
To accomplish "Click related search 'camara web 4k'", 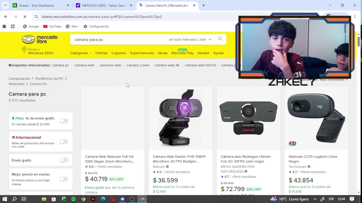I will [167, 65].
